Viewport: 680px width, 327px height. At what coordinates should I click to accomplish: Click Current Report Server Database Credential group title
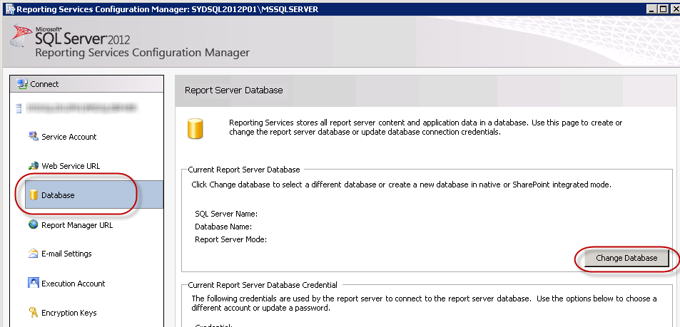[263, 285]
